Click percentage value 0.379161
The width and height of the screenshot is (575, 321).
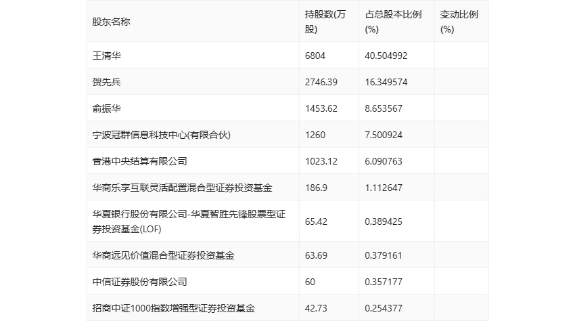click(x=384, y=255)
